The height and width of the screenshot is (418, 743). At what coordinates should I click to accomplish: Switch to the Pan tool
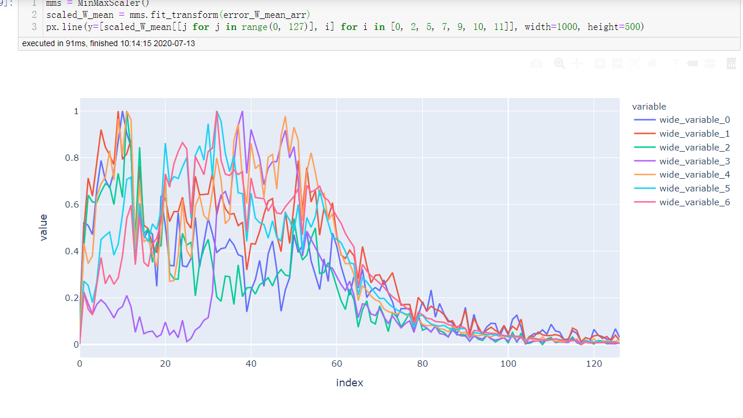coord(577,63)
